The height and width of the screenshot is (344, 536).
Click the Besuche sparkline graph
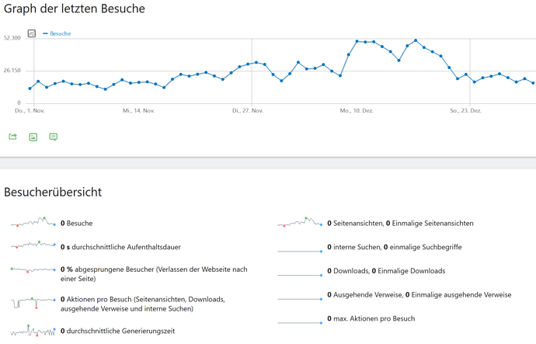[x=33, y=222]
